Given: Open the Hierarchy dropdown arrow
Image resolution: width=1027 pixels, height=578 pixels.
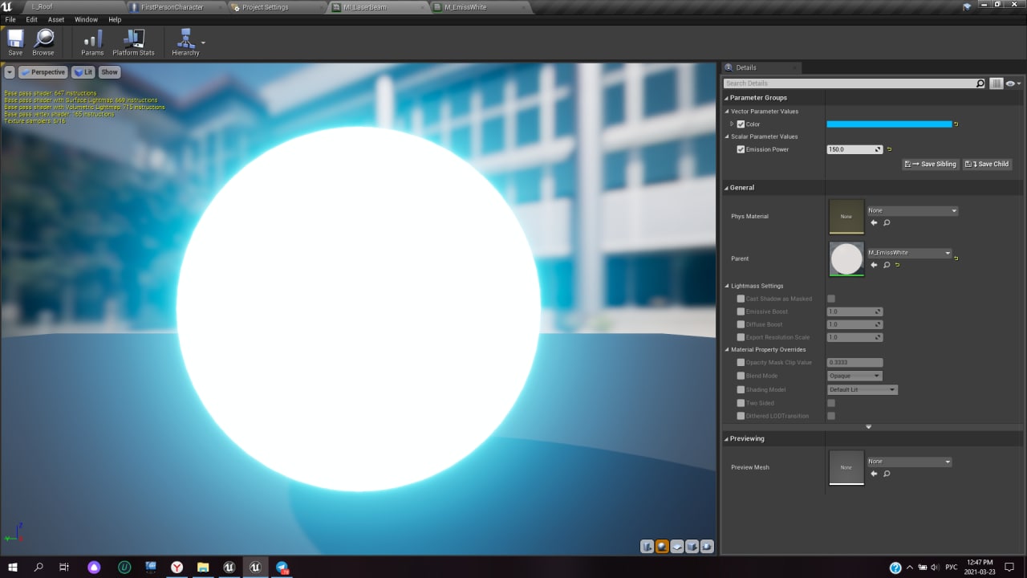Looking at the screenshot, I should pos(203,43).
